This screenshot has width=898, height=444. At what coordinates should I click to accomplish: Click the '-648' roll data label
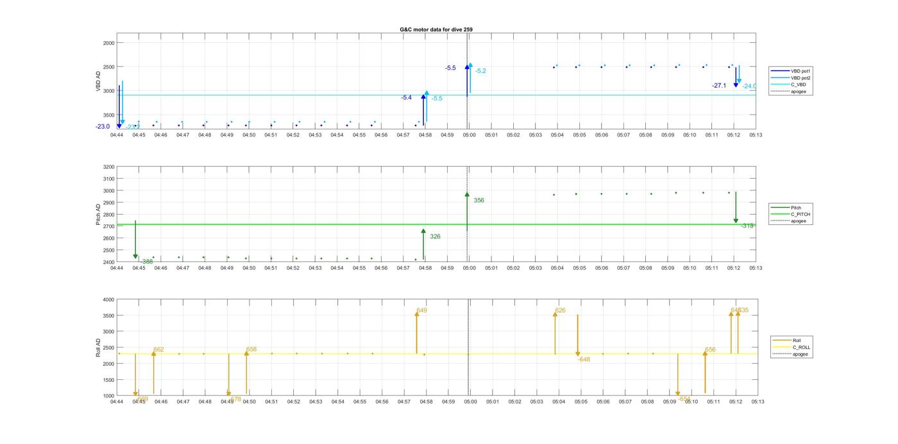[584, 359]
